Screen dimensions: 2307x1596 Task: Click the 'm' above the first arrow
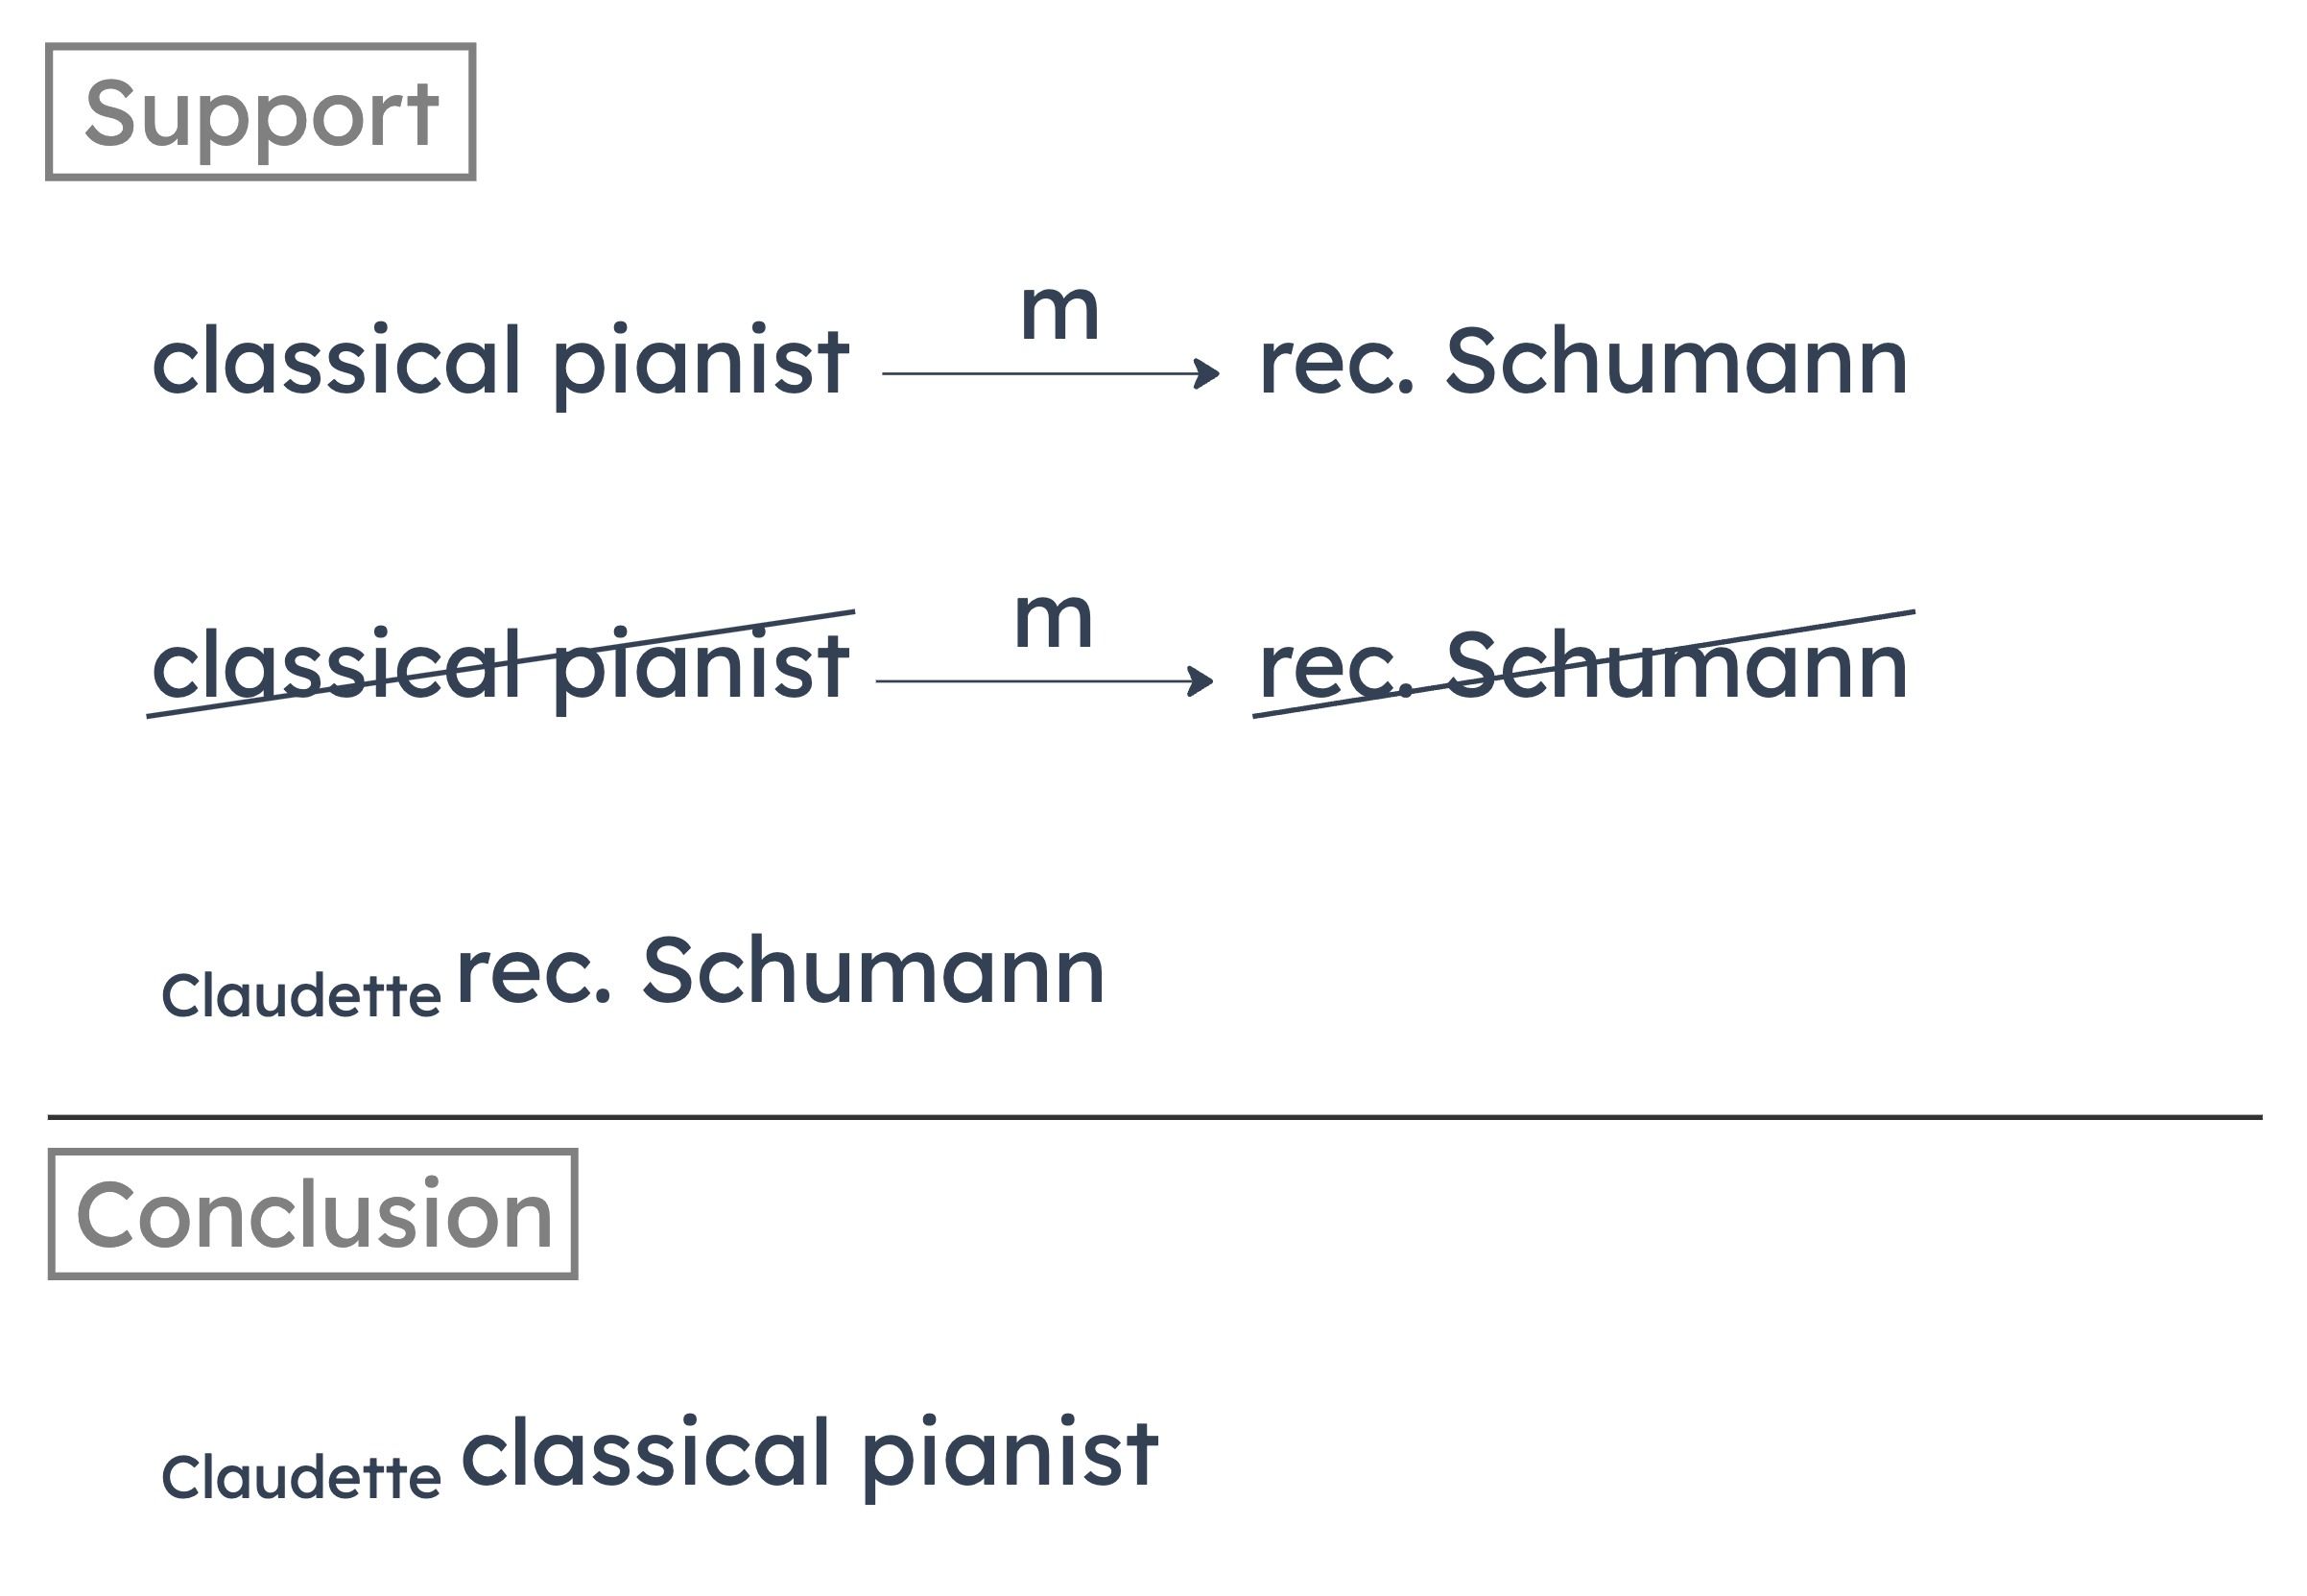[1060, 312]
